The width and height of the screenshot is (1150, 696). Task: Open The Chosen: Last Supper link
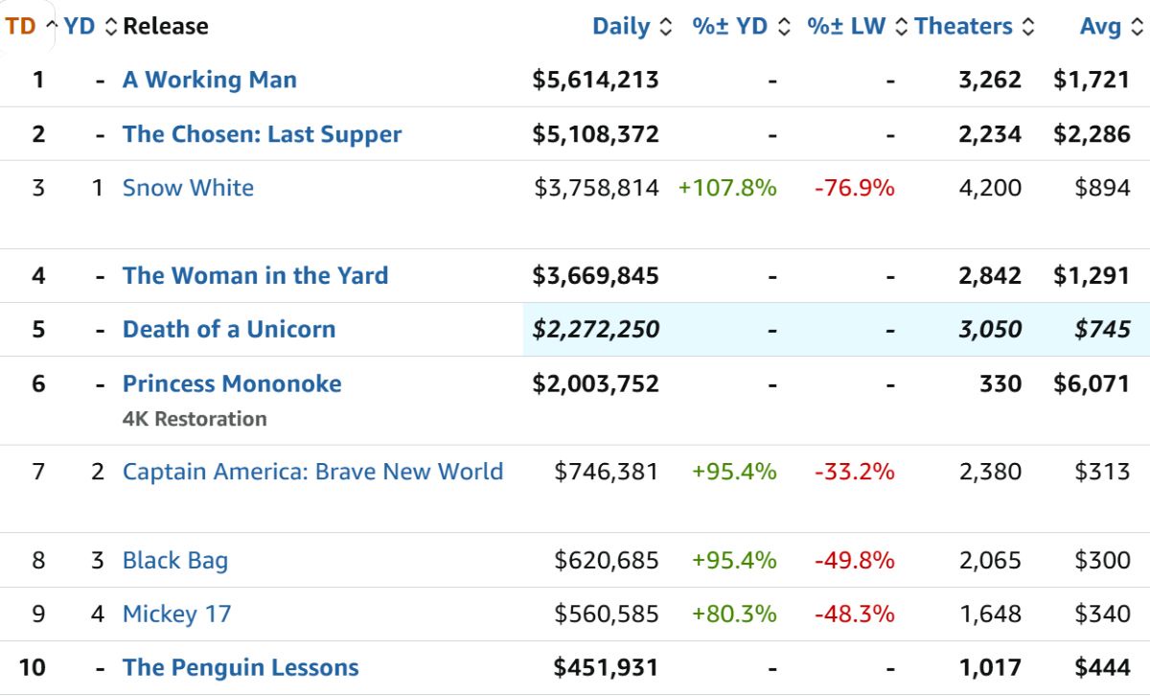pyautogui.click(x=262, y=134)
